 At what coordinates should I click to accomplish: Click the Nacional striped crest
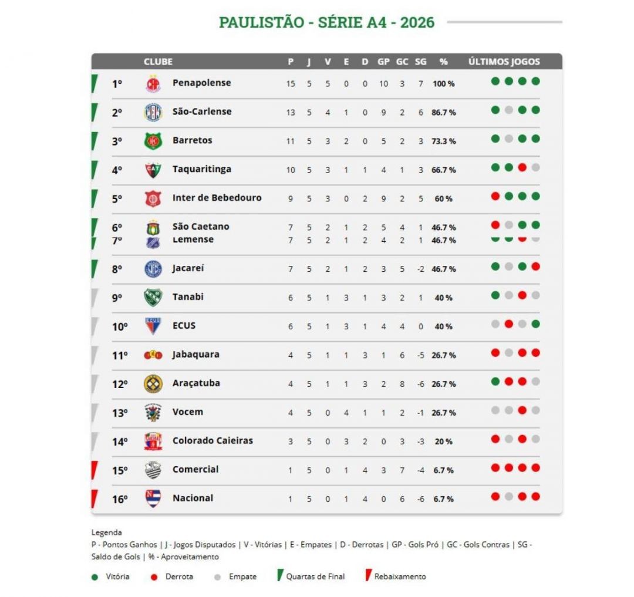click(x=153, y=498)
